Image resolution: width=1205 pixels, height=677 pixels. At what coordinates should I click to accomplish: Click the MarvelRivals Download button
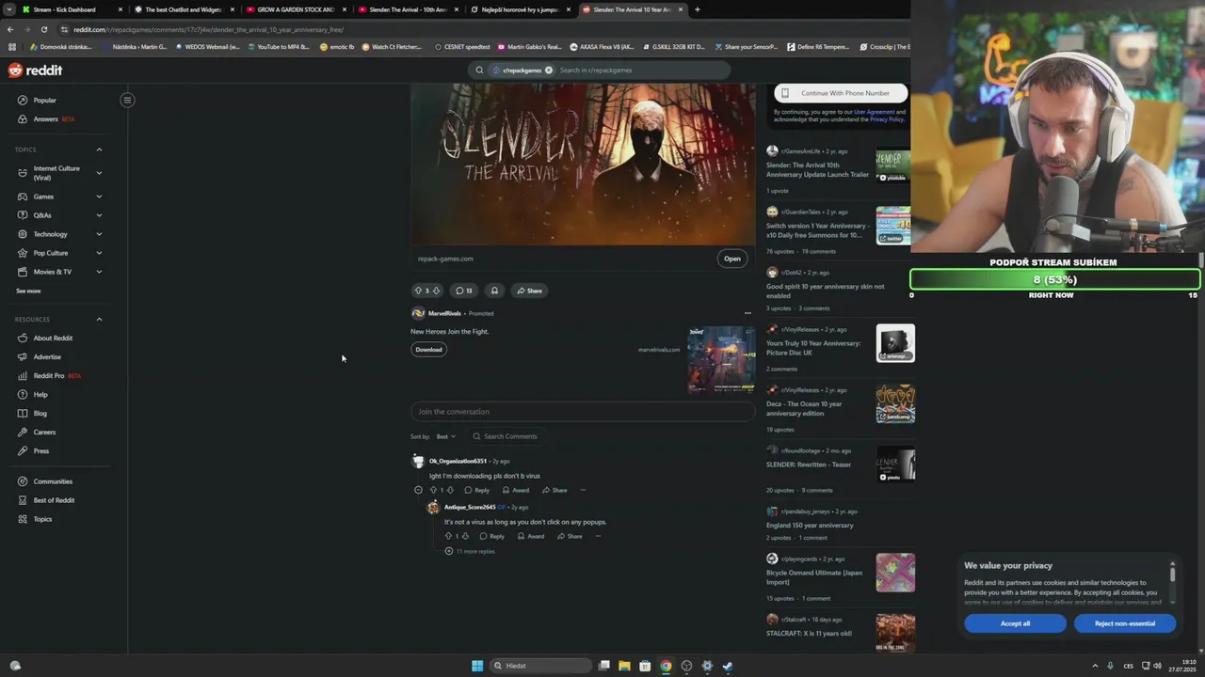[x=428, y=350]
